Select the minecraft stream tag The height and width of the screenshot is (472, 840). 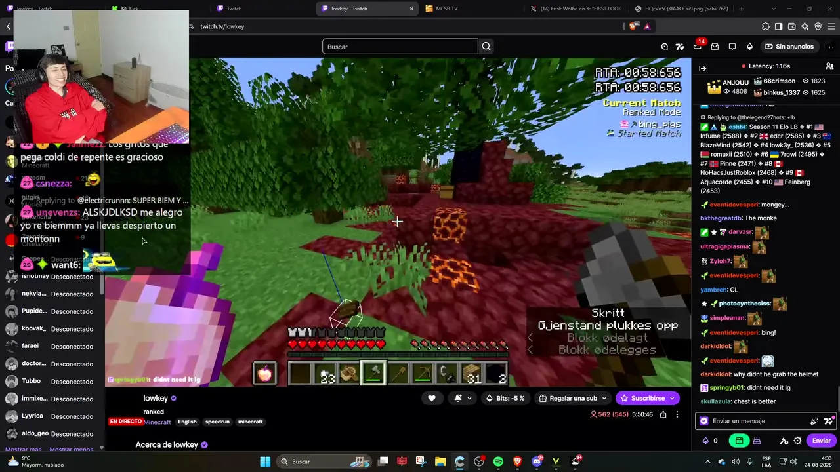250,422
